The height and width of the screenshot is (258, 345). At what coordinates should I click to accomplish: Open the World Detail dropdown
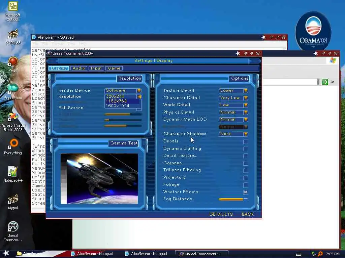233,105
